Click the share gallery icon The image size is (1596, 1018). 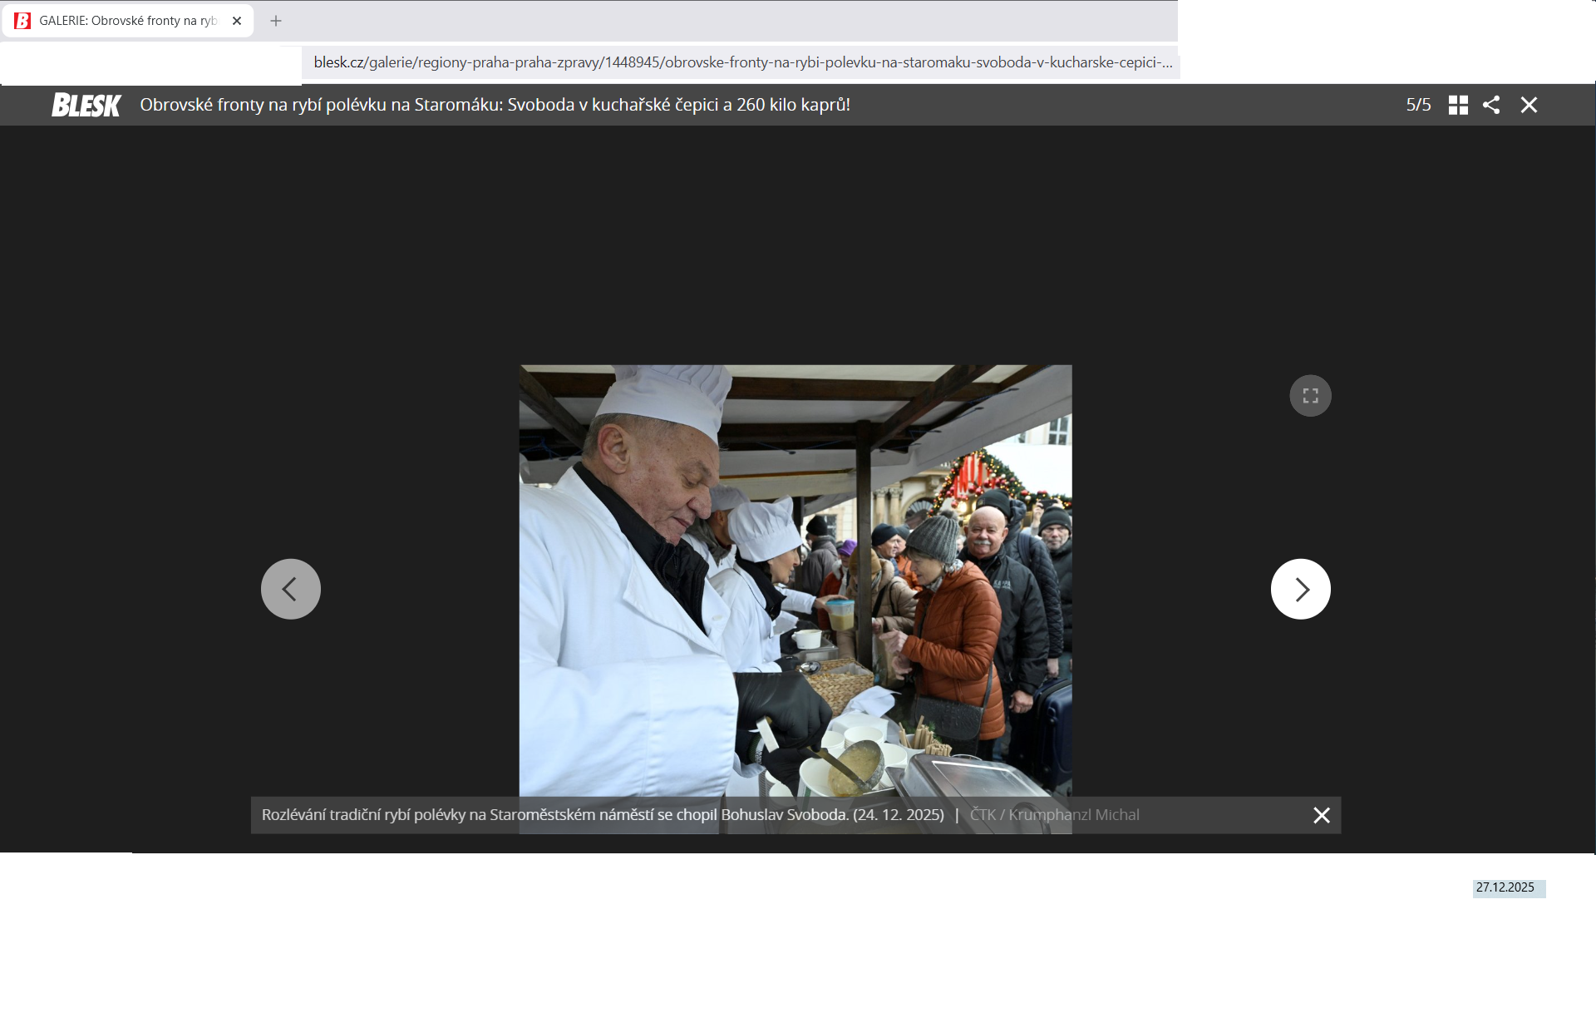[1491, 105]
